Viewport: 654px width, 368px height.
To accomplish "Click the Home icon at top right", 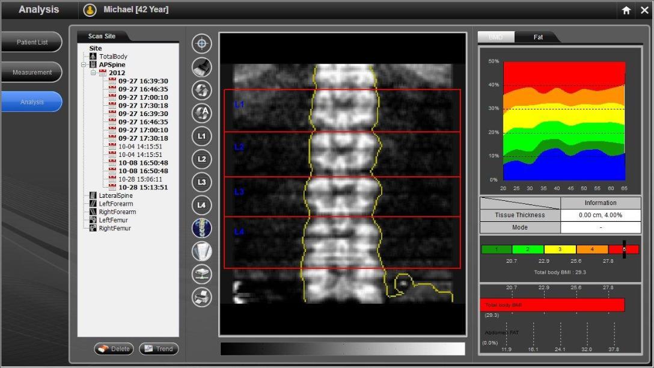I will [x=626, y=10].
